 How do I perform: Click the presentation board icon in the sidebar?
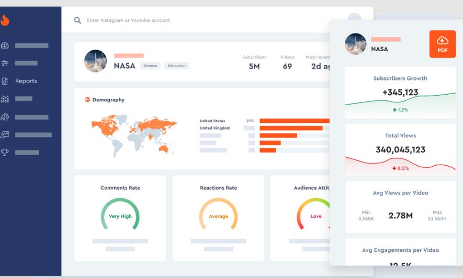(5, 135)
